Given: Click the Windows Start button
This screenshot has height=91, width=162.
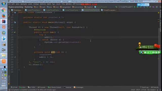Looking at the screenshot, I should pos(4,4).
